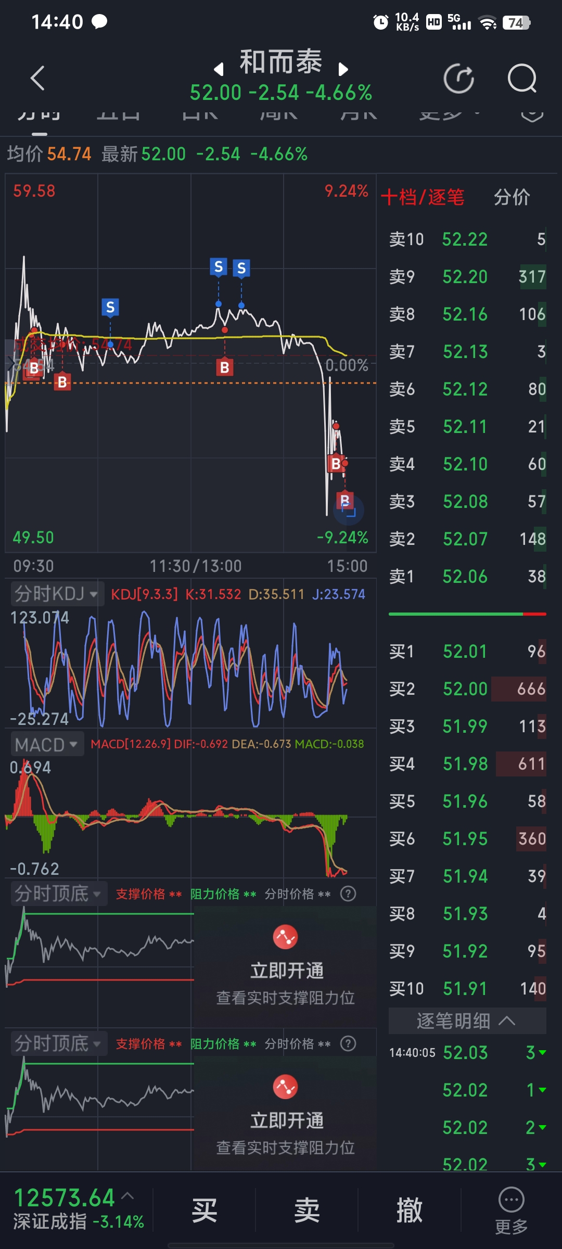The height and width of the screenshot is (1249, 562).
Task: Tap the back arrow icon
Action: tap(37, 78)
